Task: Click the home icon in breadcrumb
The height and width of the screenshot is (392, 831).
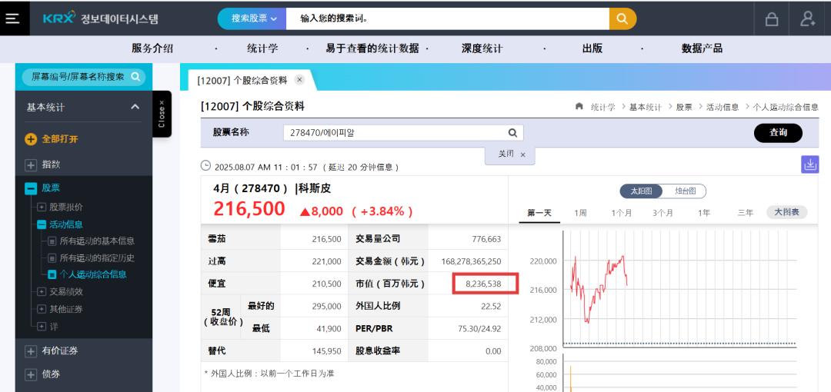Action: [579, 107]
